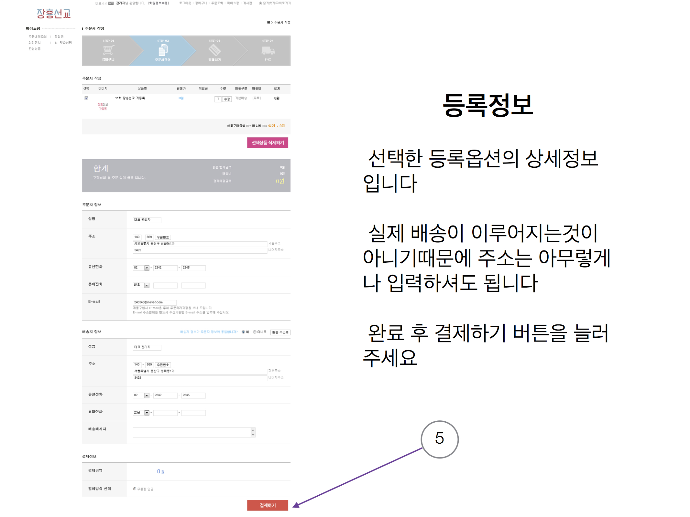Click the 장흥선교 site logo
Viewport: 690px width, 517px height.
[54, 13]
